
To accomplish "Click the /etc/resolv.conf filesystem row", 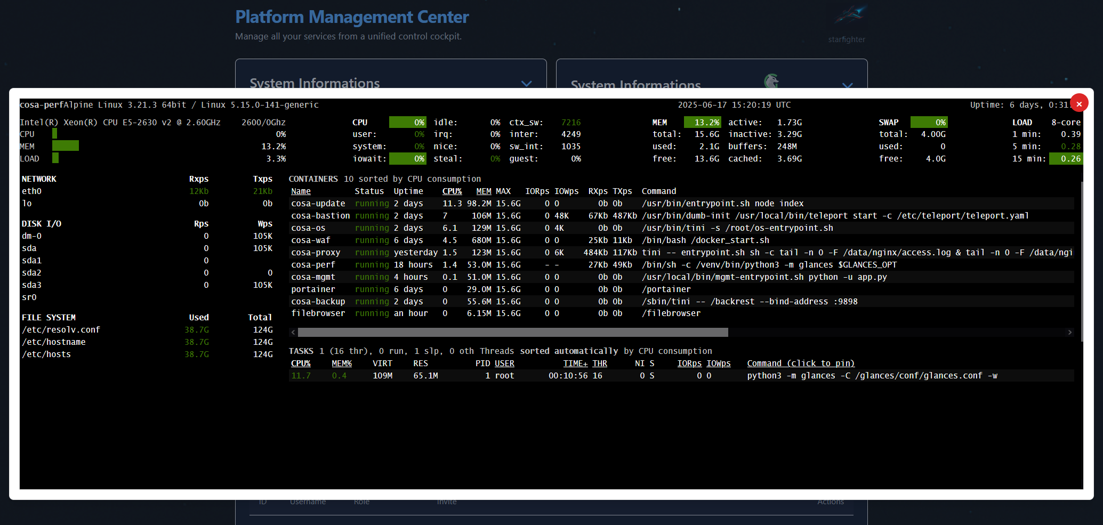I will 147,329.
